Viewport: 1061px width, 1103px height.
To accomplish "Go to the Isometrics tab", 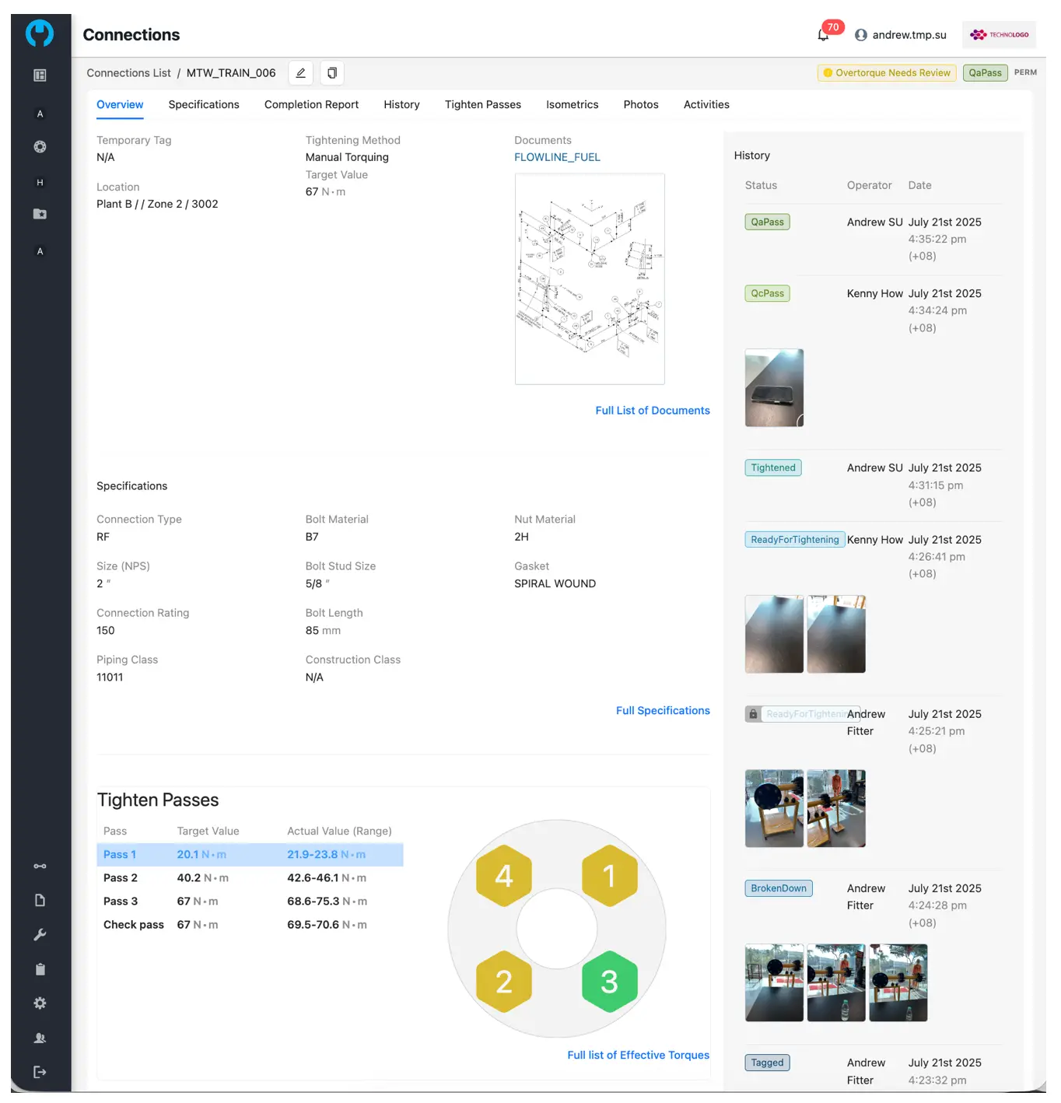I will [x=572, y=105].
